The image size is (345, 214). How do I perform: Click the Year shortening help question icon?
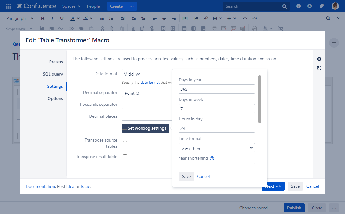pos(212,158)
